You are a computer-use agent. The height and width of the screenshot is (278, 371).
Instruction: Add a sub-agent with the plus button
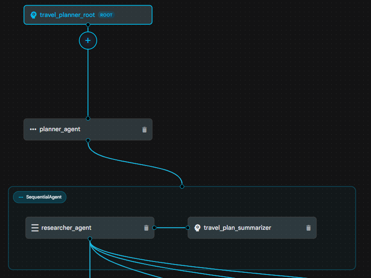[x=88, y=40]
